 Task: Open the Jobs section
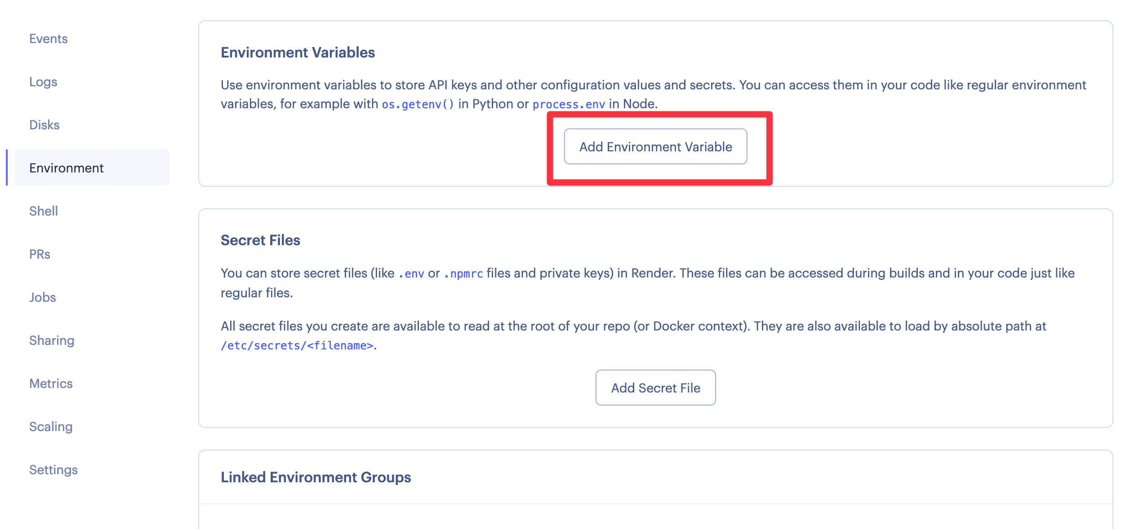42,297
